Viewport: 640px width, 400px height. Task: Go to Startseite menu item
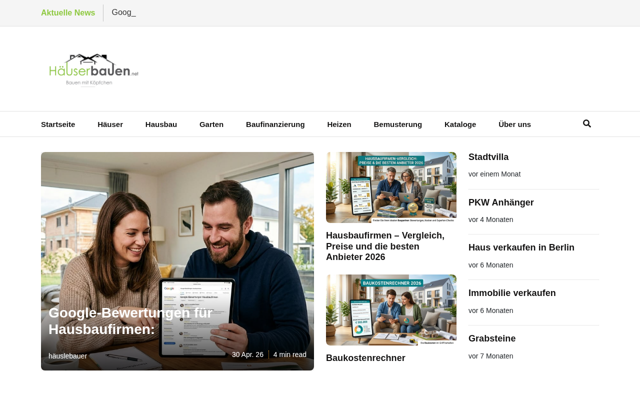(58, 124)
